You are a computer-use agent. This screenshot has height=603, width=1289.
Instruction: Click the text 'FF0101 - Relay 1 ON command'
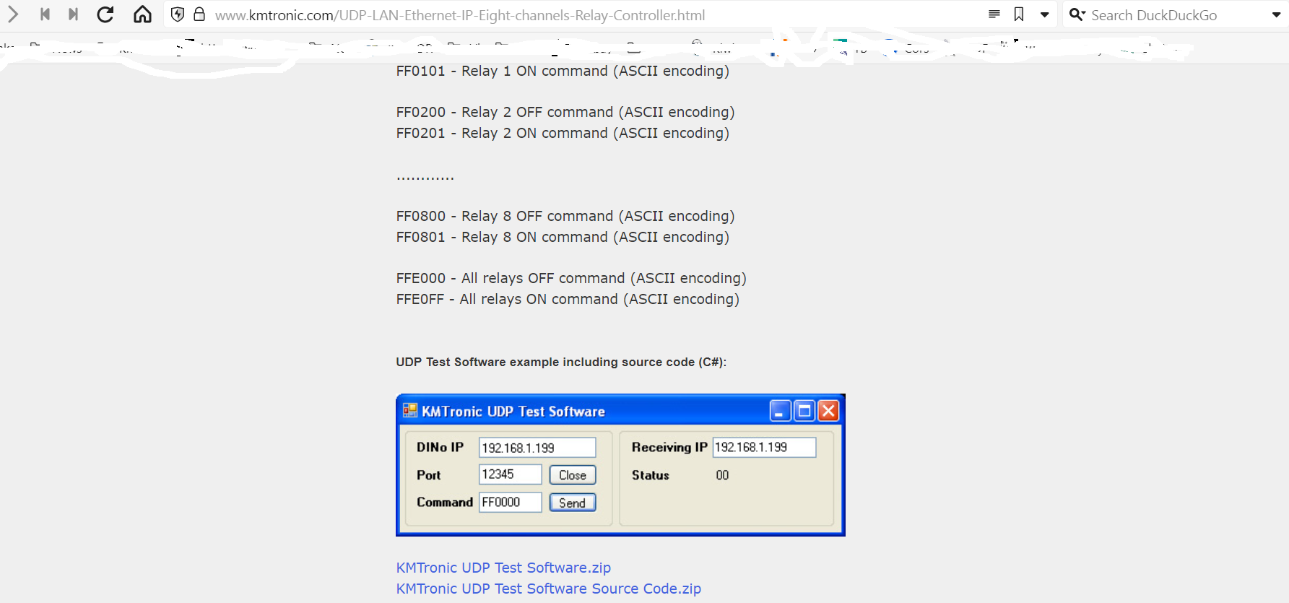502,71
